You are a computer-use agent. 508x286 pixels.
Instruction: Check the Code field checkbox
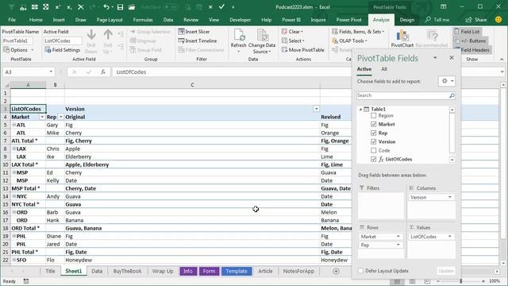tap(374, 150)
